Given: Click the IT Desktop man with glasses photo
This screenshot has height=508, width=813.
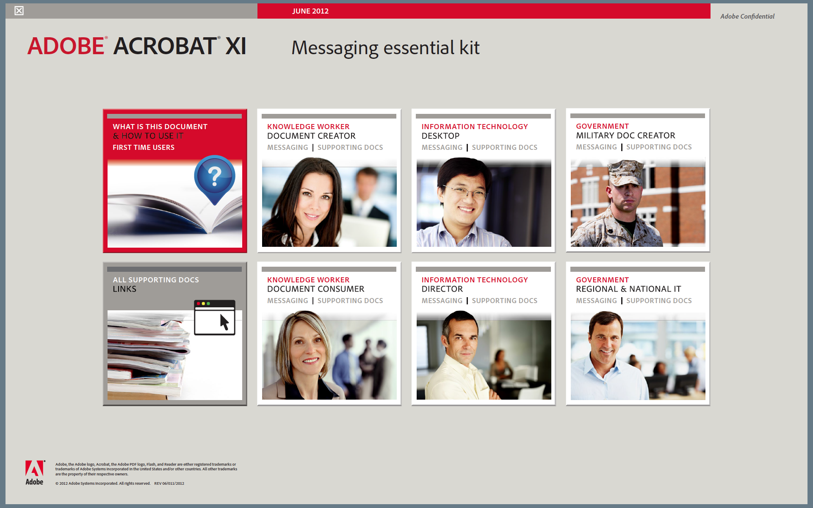Looking at the screenshot, I should 484,202.
